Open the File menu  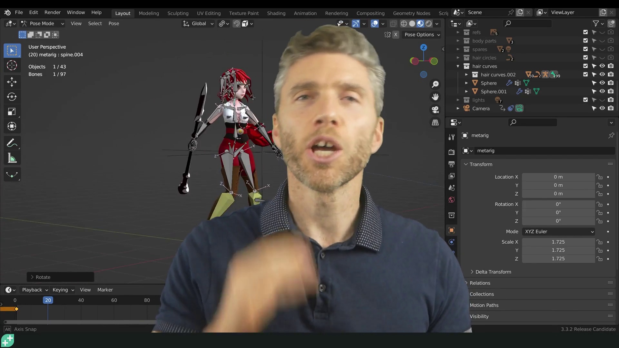19,12
